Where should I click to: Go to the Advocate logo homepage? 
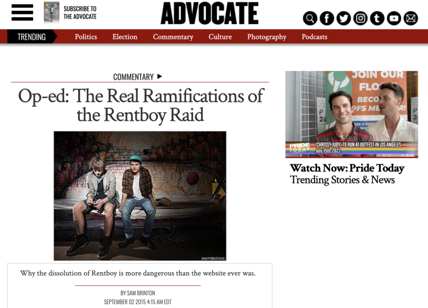pyautogui.click(x=209, y=13)
